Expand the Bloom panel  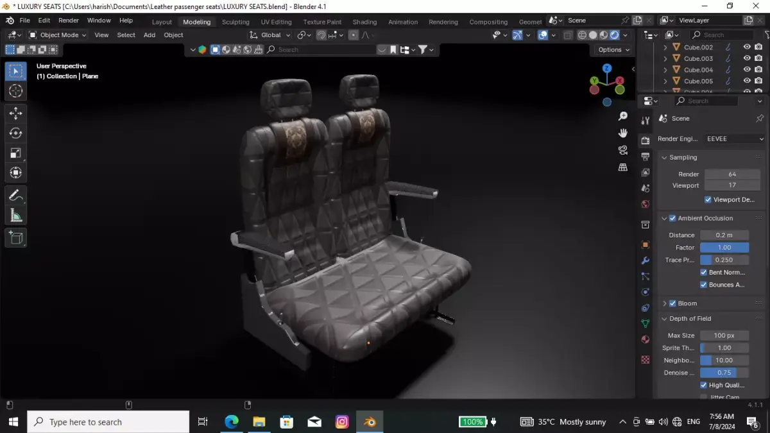point(665,303)
